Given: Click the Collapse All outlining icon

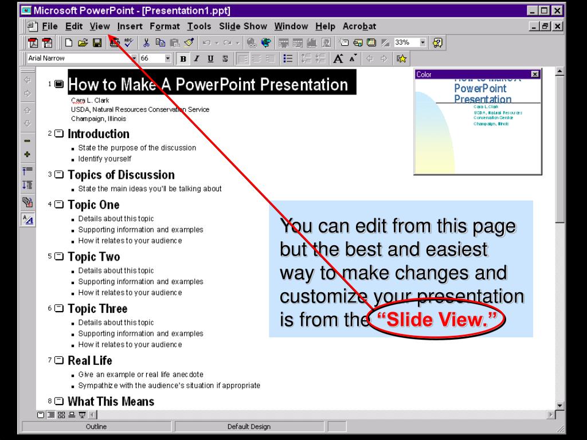Looking at the screenshot, I should tap(28, 171).
